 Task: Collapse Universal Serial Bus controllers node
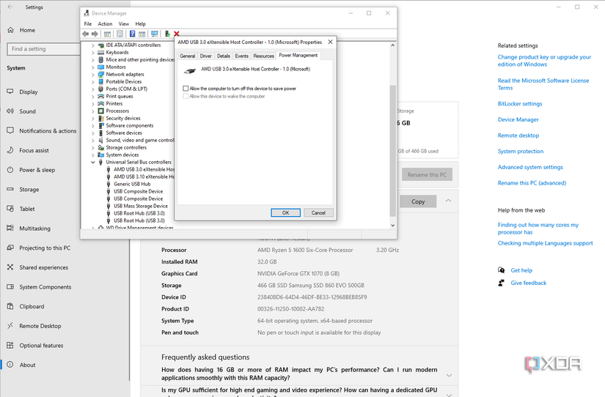tap(93, 163)
